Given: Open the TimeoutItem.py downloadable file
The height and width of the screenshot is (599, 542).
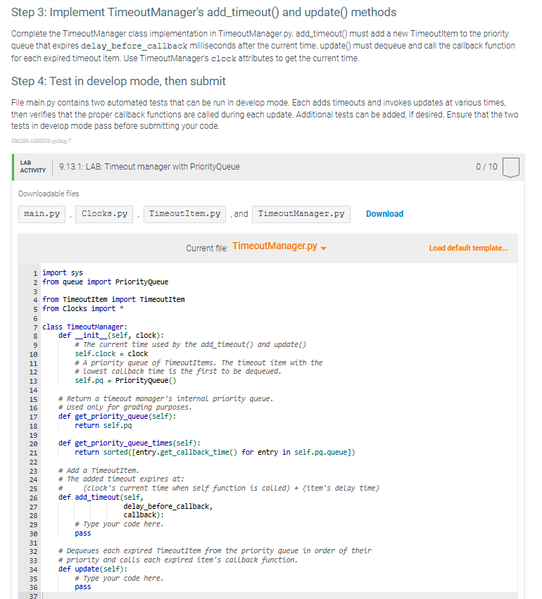Looking at the screenshot, I should (184, 213).
